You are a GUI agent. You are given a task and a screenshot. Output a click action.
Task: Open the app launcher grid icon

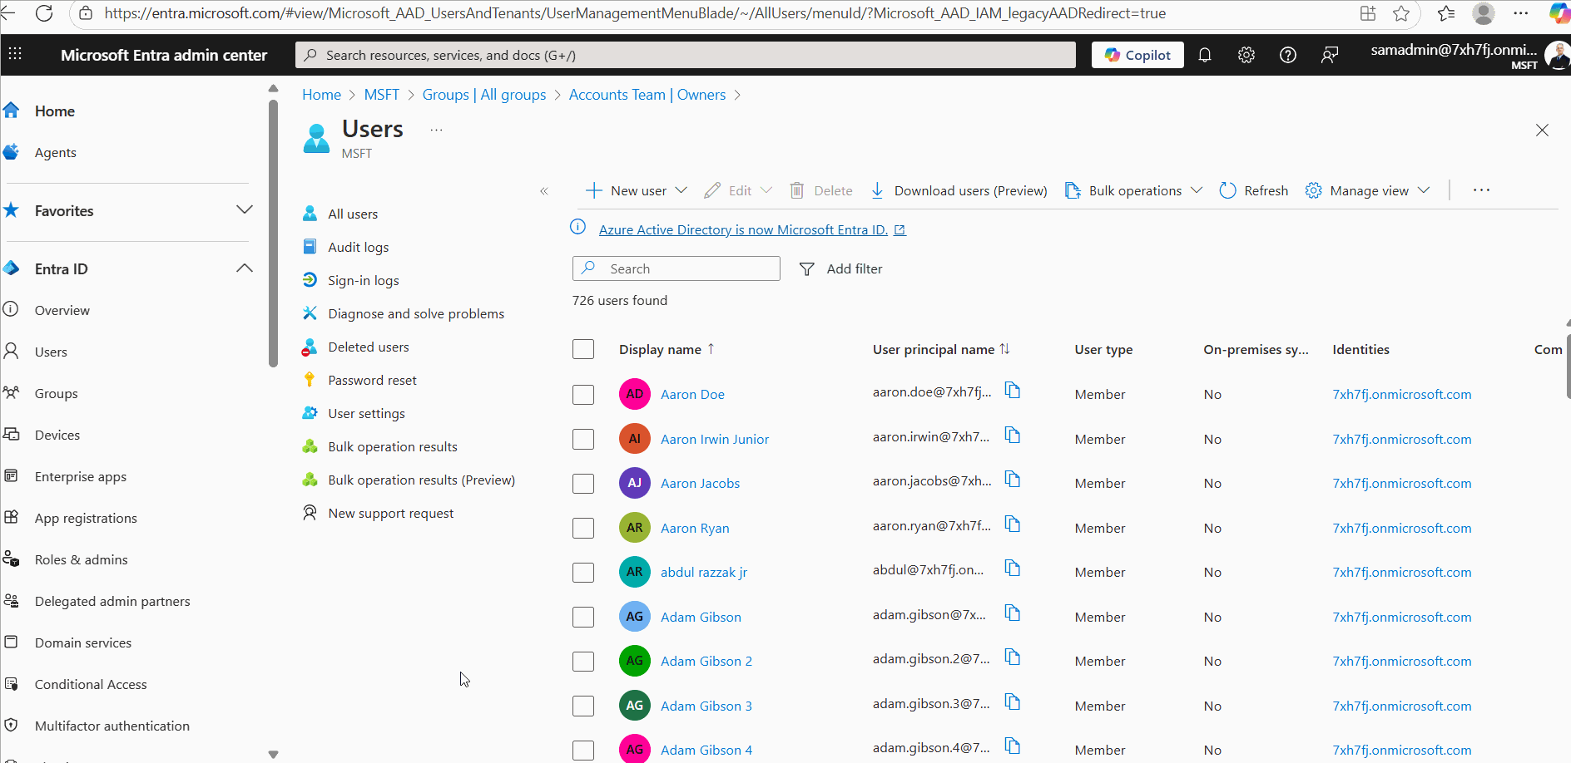[15, 54]
